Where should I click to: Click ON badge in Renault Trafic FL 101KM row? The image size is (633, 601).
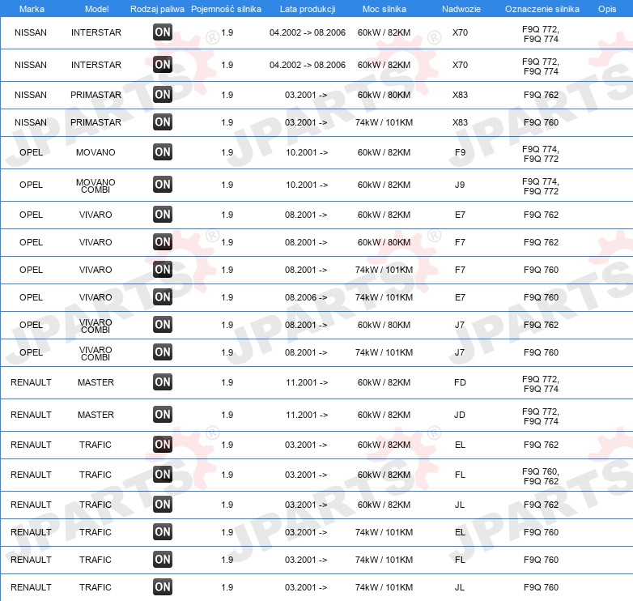click(163, 559)
